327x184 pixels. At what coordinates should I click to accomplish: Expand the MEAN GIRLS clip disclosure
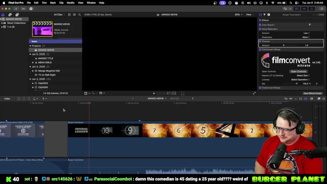33,62
